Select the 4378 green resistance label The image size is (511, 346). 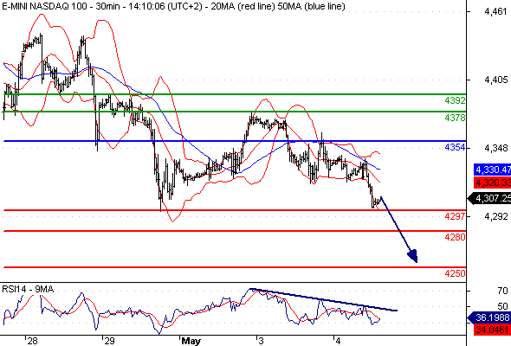coord(455,118)
